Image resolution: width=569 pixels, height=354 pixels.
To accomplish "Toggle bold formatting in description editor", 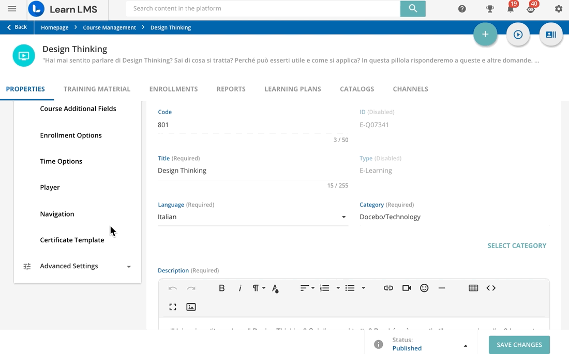I will [222, 288].
